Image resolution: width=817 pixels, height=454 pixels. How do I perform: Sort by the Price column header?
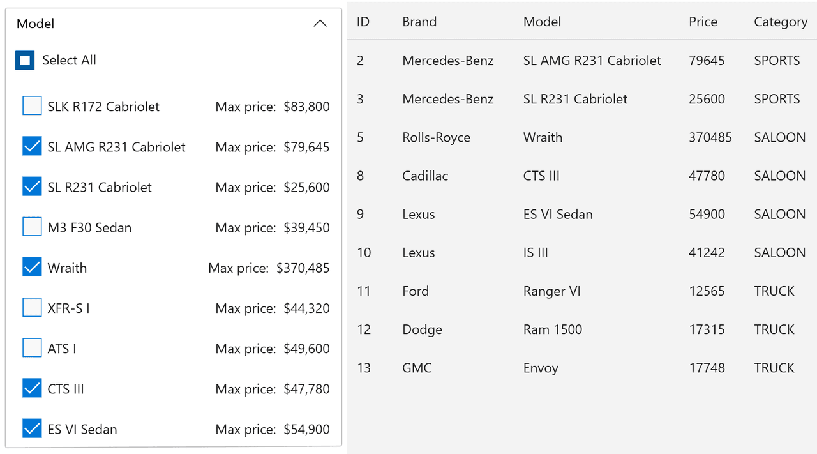(703, 22)
